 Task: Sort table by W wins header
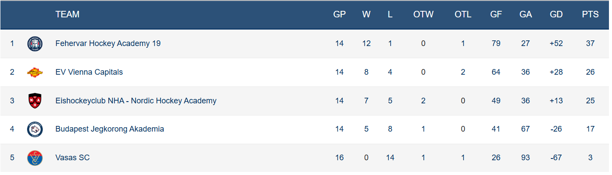(366, 14)
